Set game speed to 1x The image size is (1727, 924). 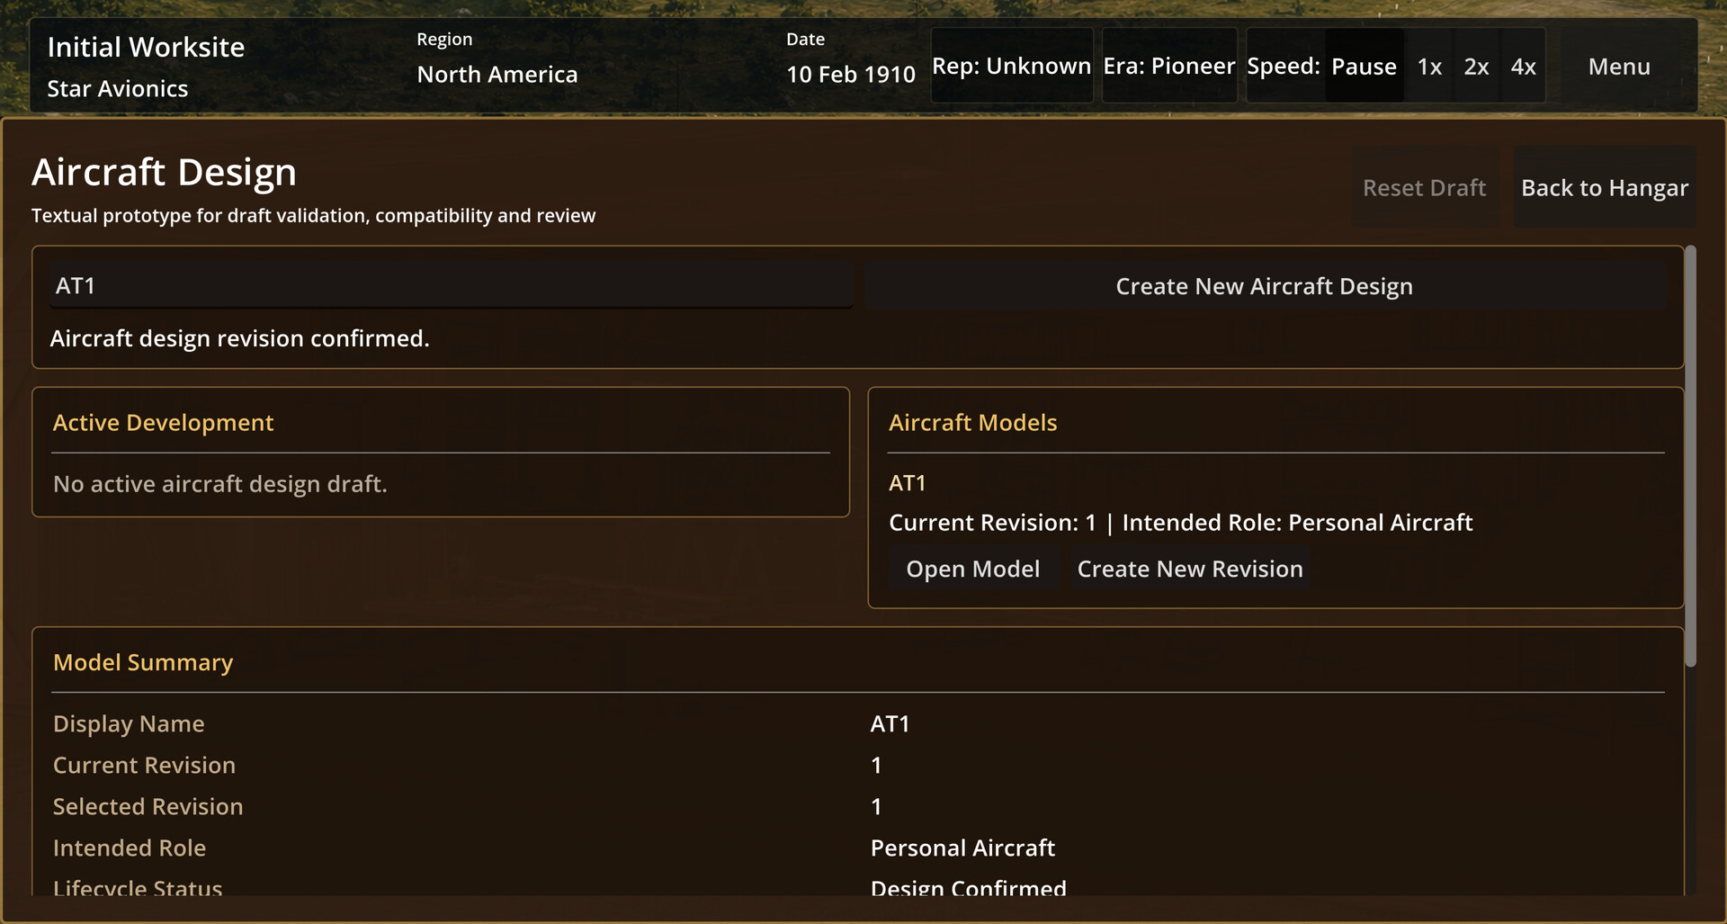(x=1429, y=66)
